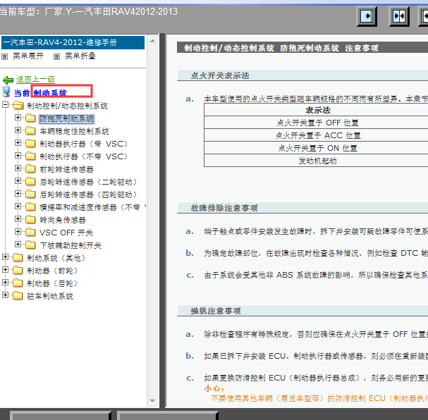Click the folder icon of 后轮转速传感器（四轮驱动）
Image resolution: width=428 pixels, height=420 pixels.
click(30, 194)
